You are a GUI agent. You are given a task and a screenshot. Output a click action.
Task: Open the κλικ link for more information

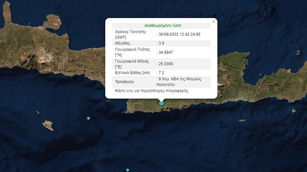[x=130, y=91]
